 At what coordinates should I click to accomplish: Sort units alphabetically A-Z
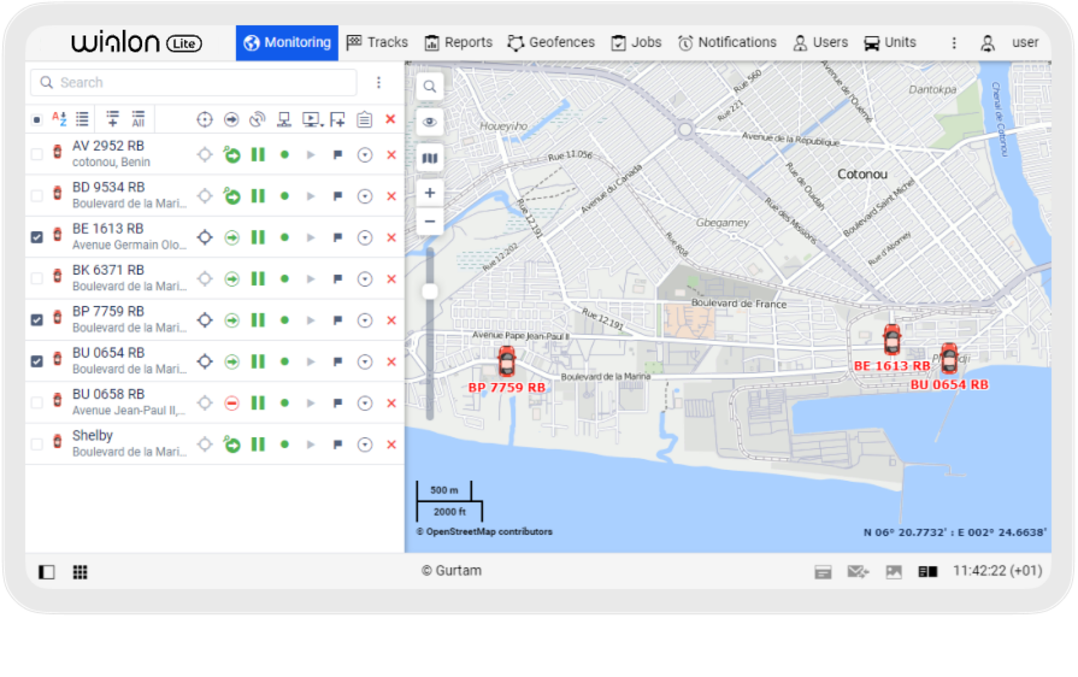pos(59,119)
